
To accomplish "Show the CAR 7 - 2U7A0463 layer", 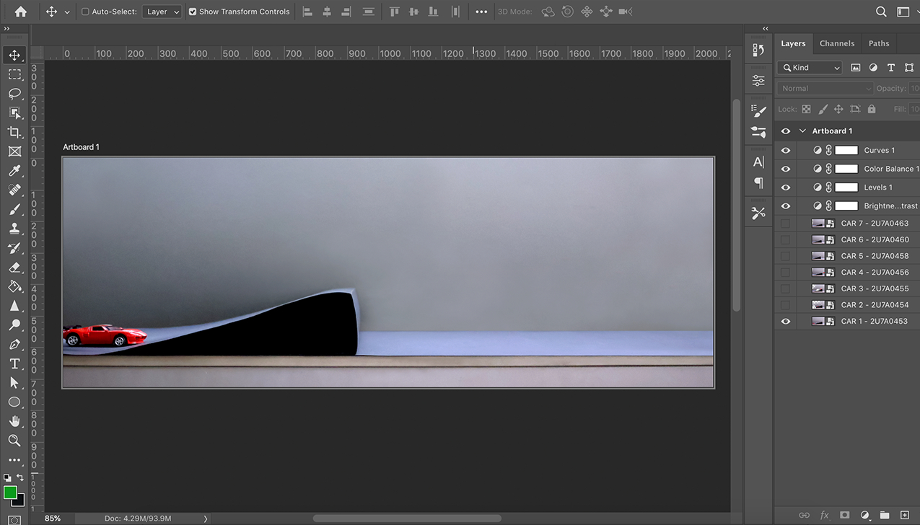I will (786, 224).
